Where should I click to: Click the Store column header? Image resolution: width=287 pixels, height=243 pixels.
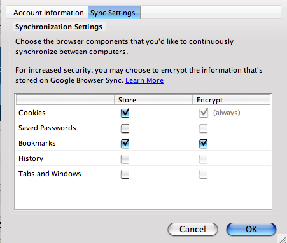pos(153,100)
